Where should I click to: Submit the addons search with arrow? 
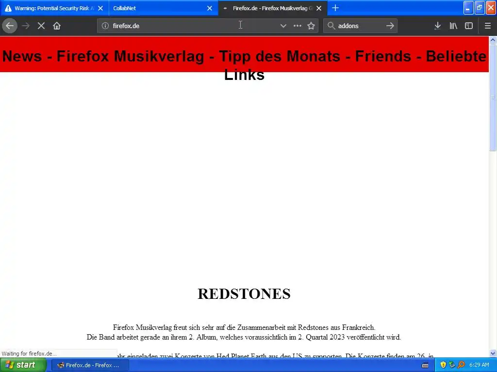390,26
